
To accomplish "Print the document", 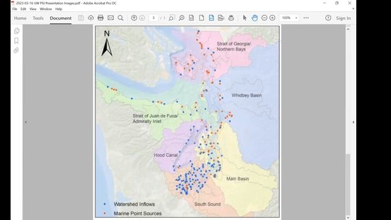I will click(100, 18).
